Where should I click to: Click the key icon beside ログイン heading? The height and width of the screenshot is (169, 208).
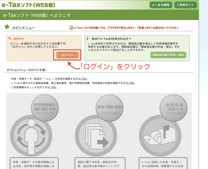click(10, 39)
